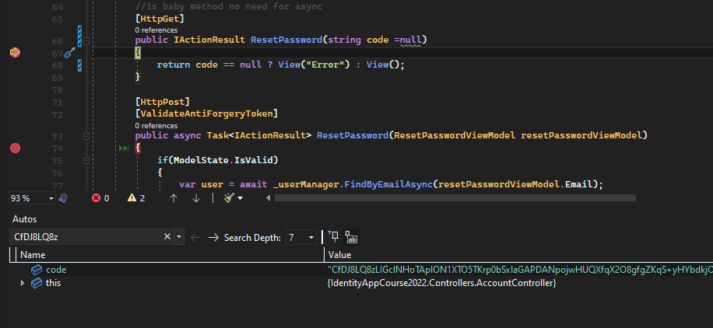Click the highlighted opening brace on line 67
Screen dimensions: 713x328
[x=138, y=53]
